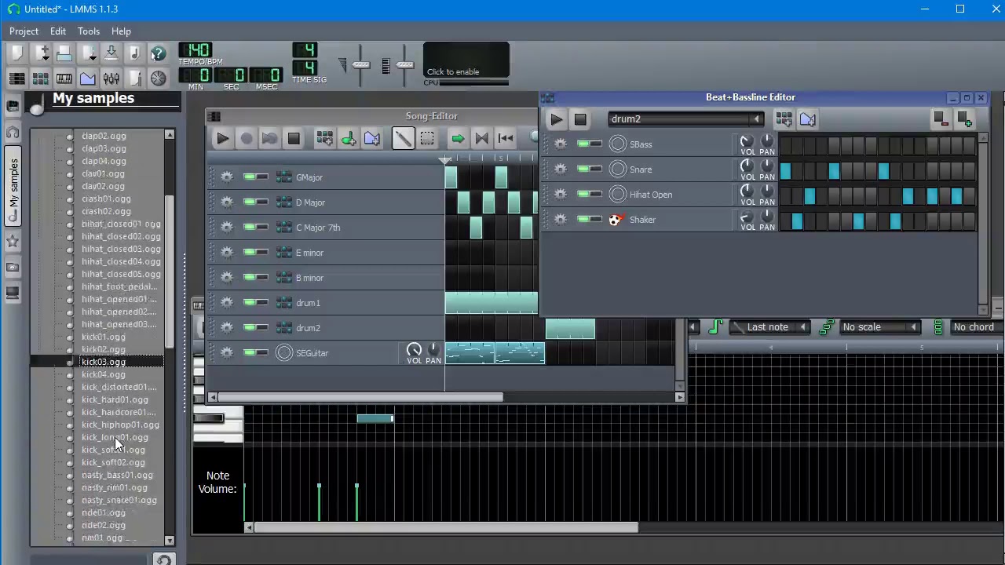
Task: Show the FX Mixer via main toolbar icon
Action: (x=111, y=78)
